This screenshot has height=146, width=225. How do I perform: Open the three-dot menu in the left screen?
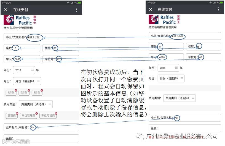click(76, 10)
